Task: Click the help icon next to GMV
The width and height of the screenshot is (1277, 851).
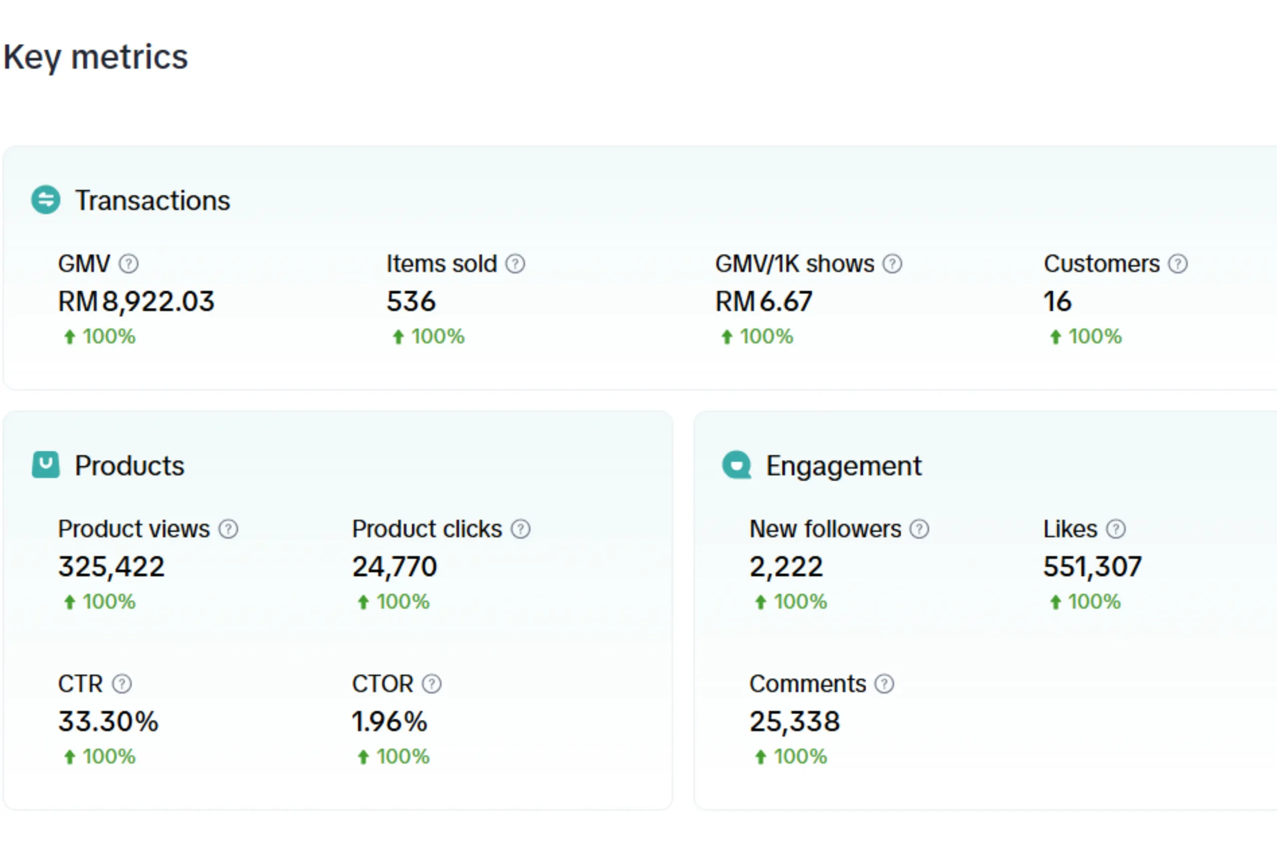Action: (129, 264)
